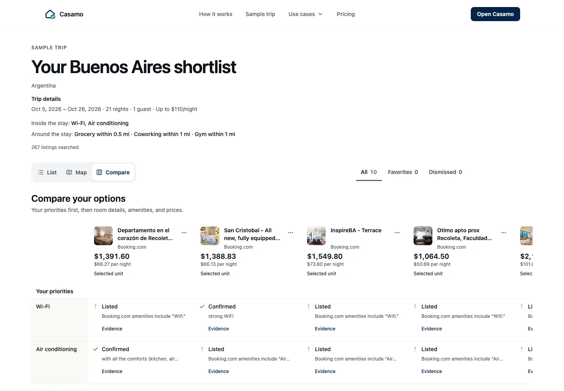View Wi-Fi Evidence for InspireBA - Terrace
Screen dimensions: 564x391
(x=325, y=329)
